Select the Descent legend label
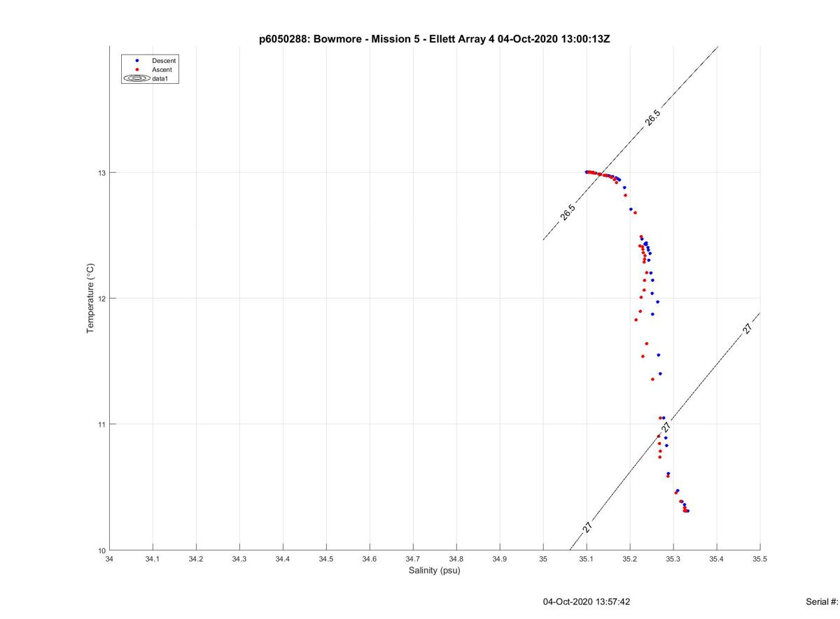 163,61
